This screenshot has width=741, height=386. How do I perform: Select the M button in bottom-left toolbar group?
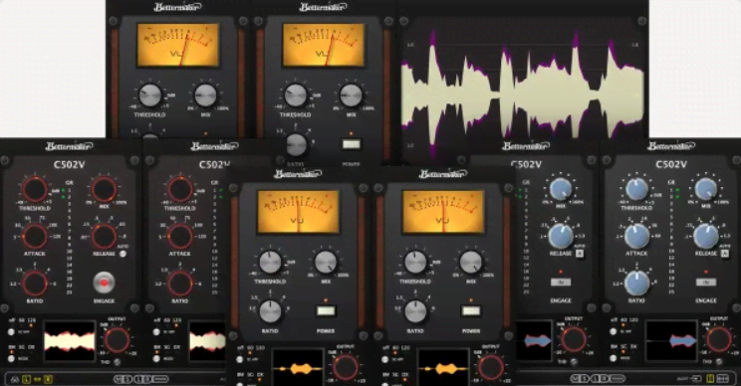[x=120, y=379]
